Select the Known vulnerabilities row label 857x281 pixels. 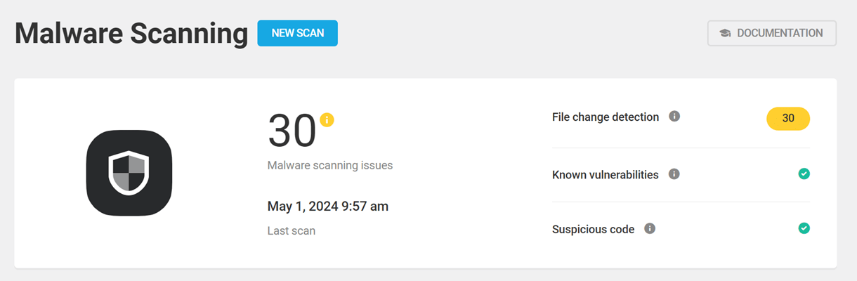[x=606, y=174]
